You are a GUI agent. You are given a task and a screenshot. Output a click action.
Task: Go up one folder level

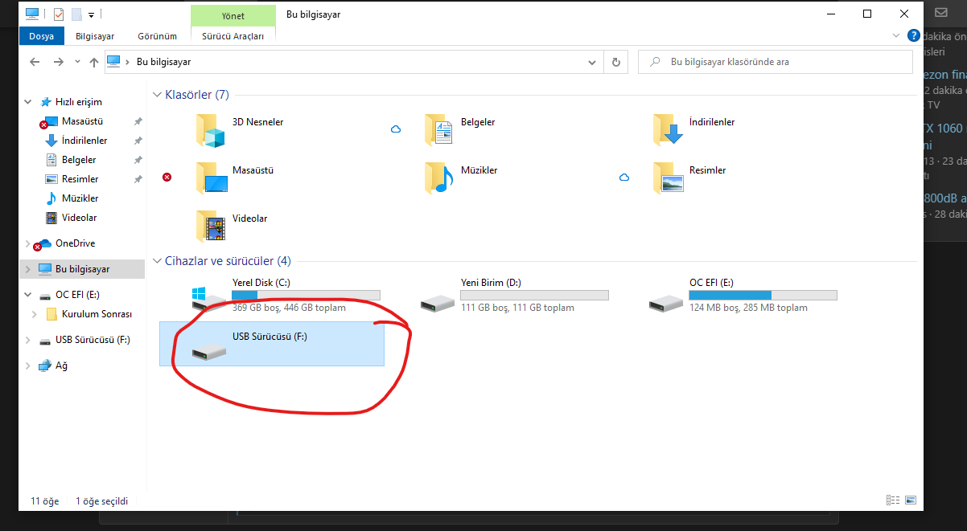(94, 62)
